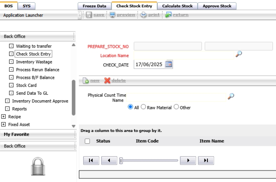Tick the Status column header checkbox
276x182 pixels.
pyautogui.click(x=87, y=141)
